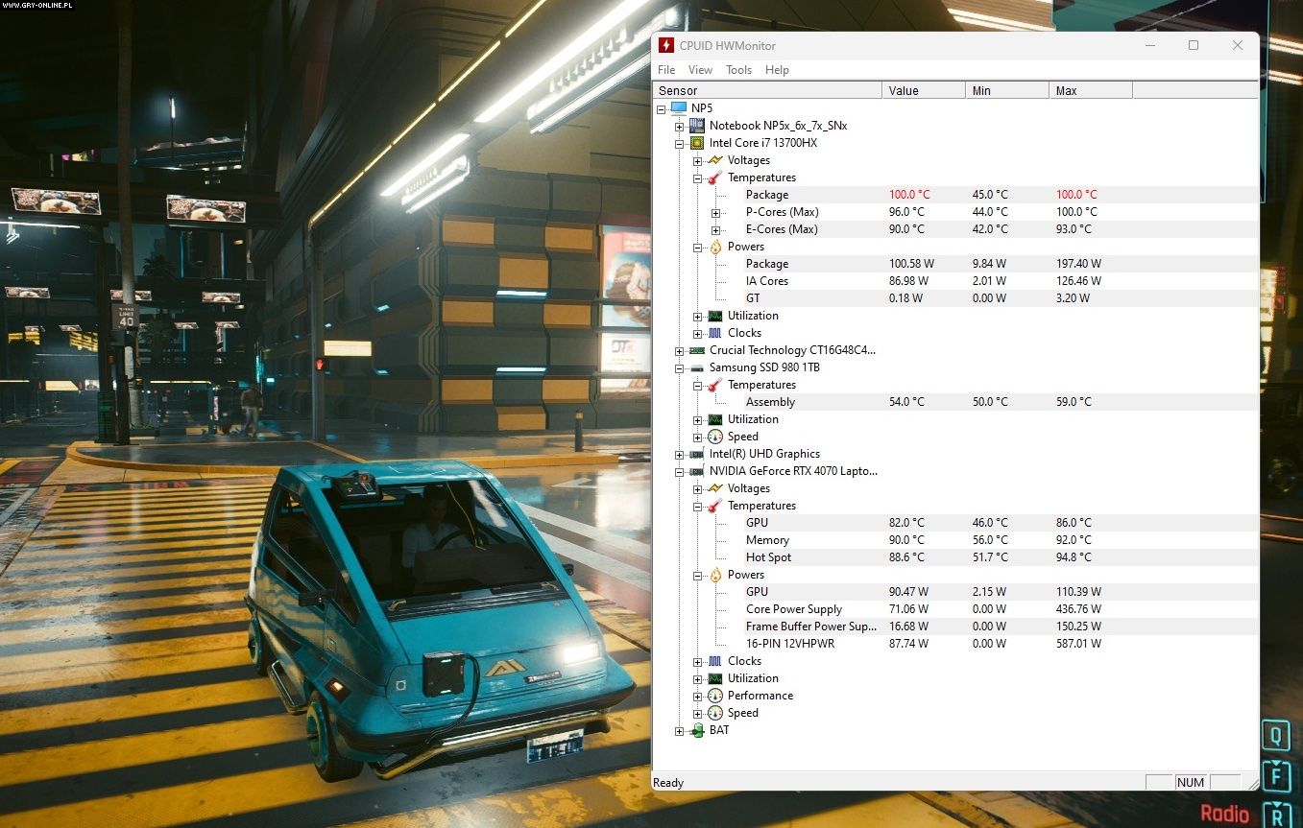Click the Value column header
Viewport: 1303px width, 828px height.
point(923,90)
